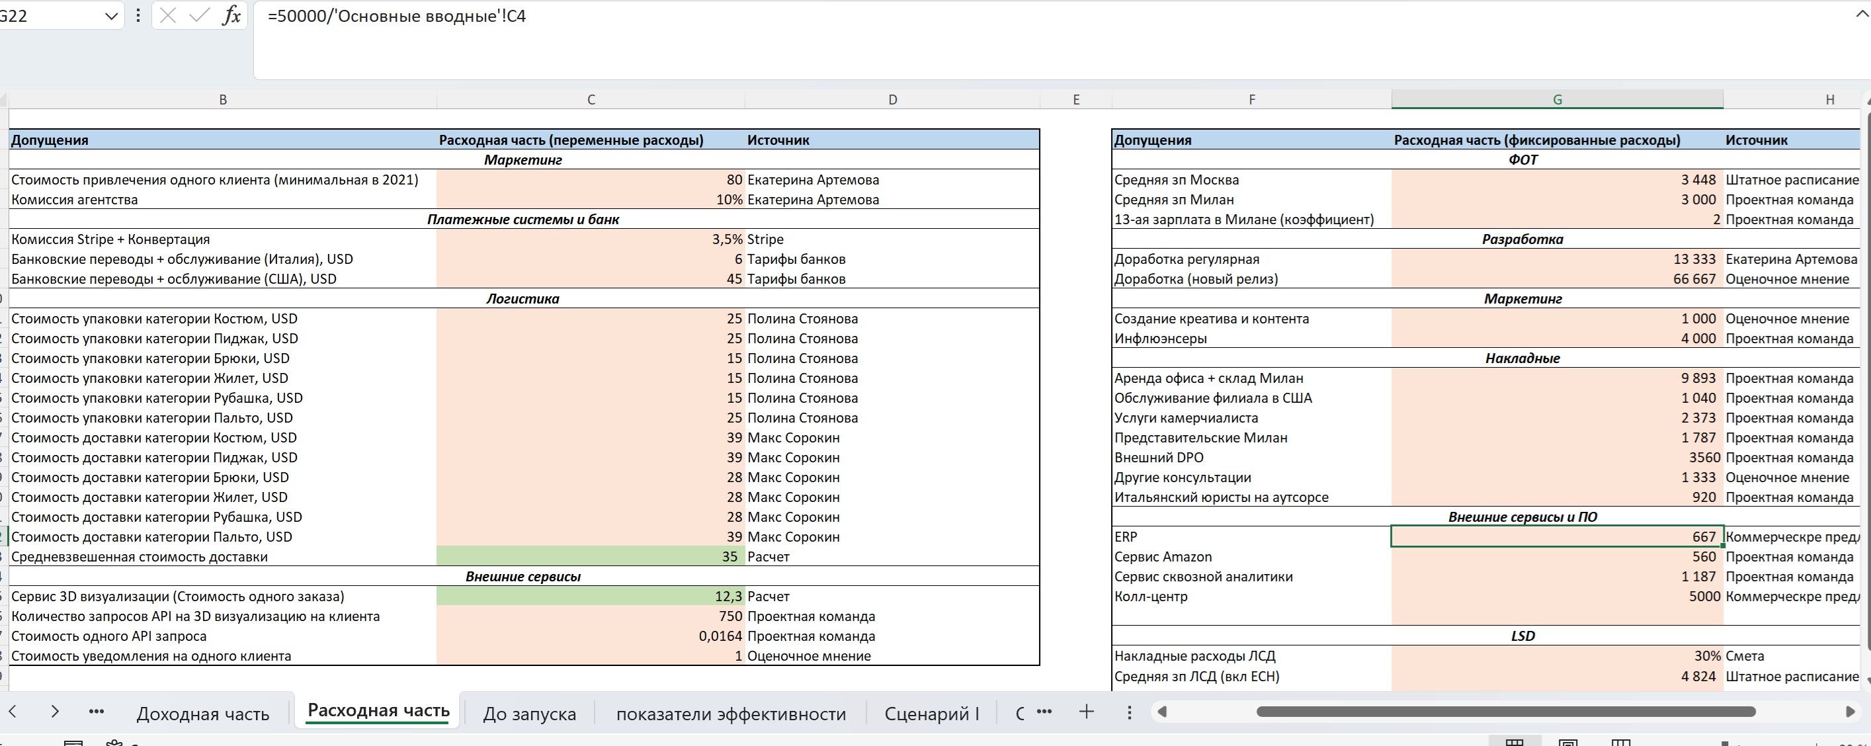Show more sheets via ellipsis after Сценарий I
Viewport: 1871px width, 746px height.
(1044, 712)
